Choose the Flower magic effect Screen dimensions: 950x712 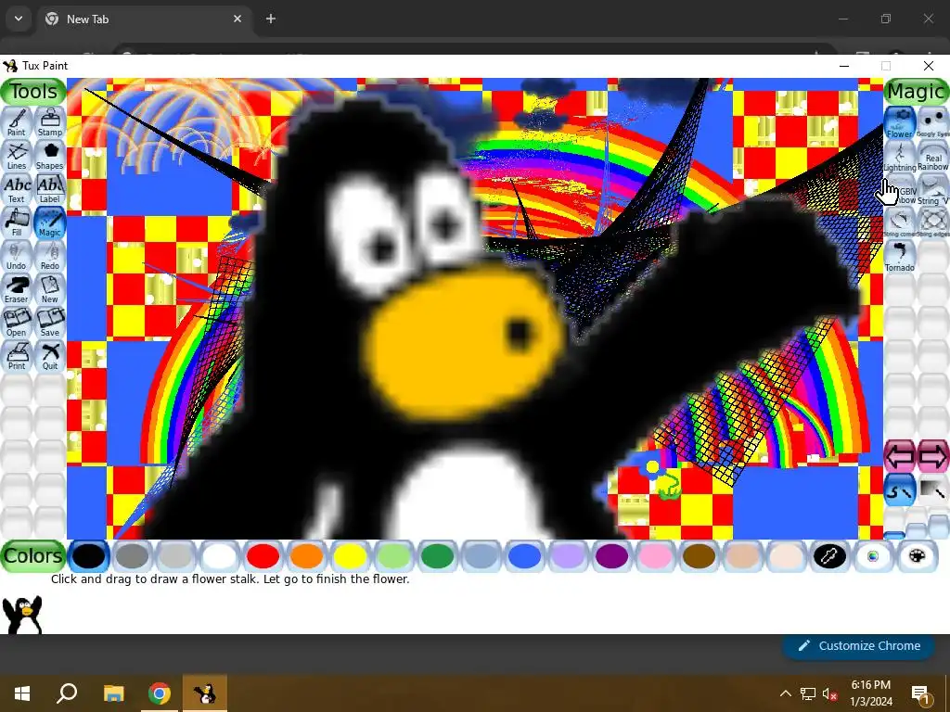[900, 123]
